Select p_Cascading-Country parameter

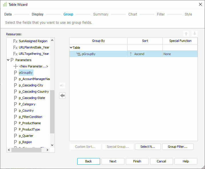pyautogui.click(x=34, y=92)
